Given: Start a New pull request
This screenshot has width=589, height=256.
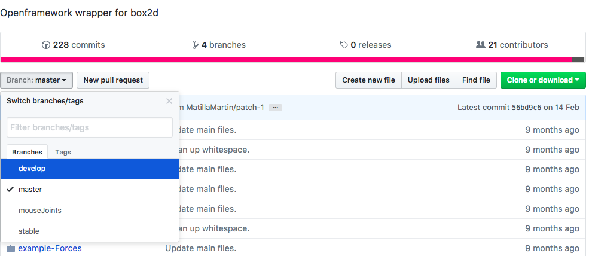Looking at the screenshot, I should [113, 80].
